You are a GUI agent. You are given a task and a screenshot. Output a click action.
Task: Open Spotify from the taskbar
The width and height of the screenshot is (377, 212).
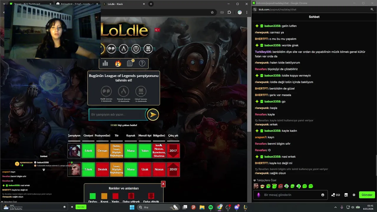[x=211, y=207]
